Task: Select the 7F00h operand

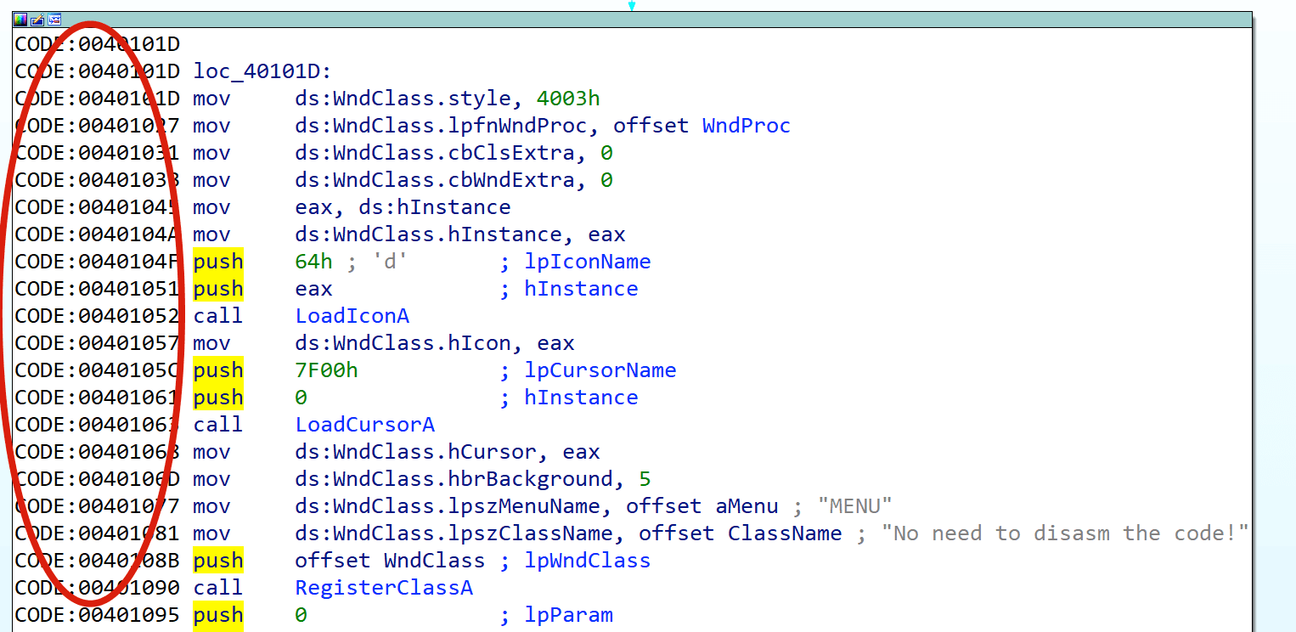Action: [x=326, y=370]
